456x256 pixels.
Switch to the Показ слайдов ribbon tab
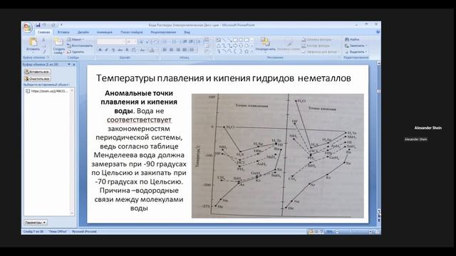point(131,32)
